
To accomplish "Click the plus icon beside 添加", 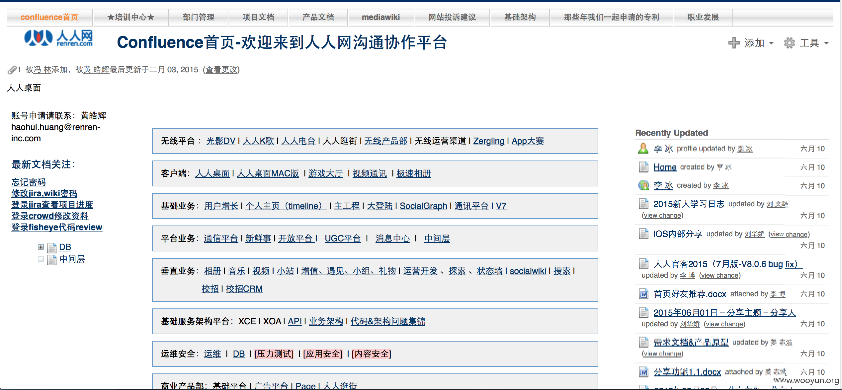I will [x=734, y=43].
